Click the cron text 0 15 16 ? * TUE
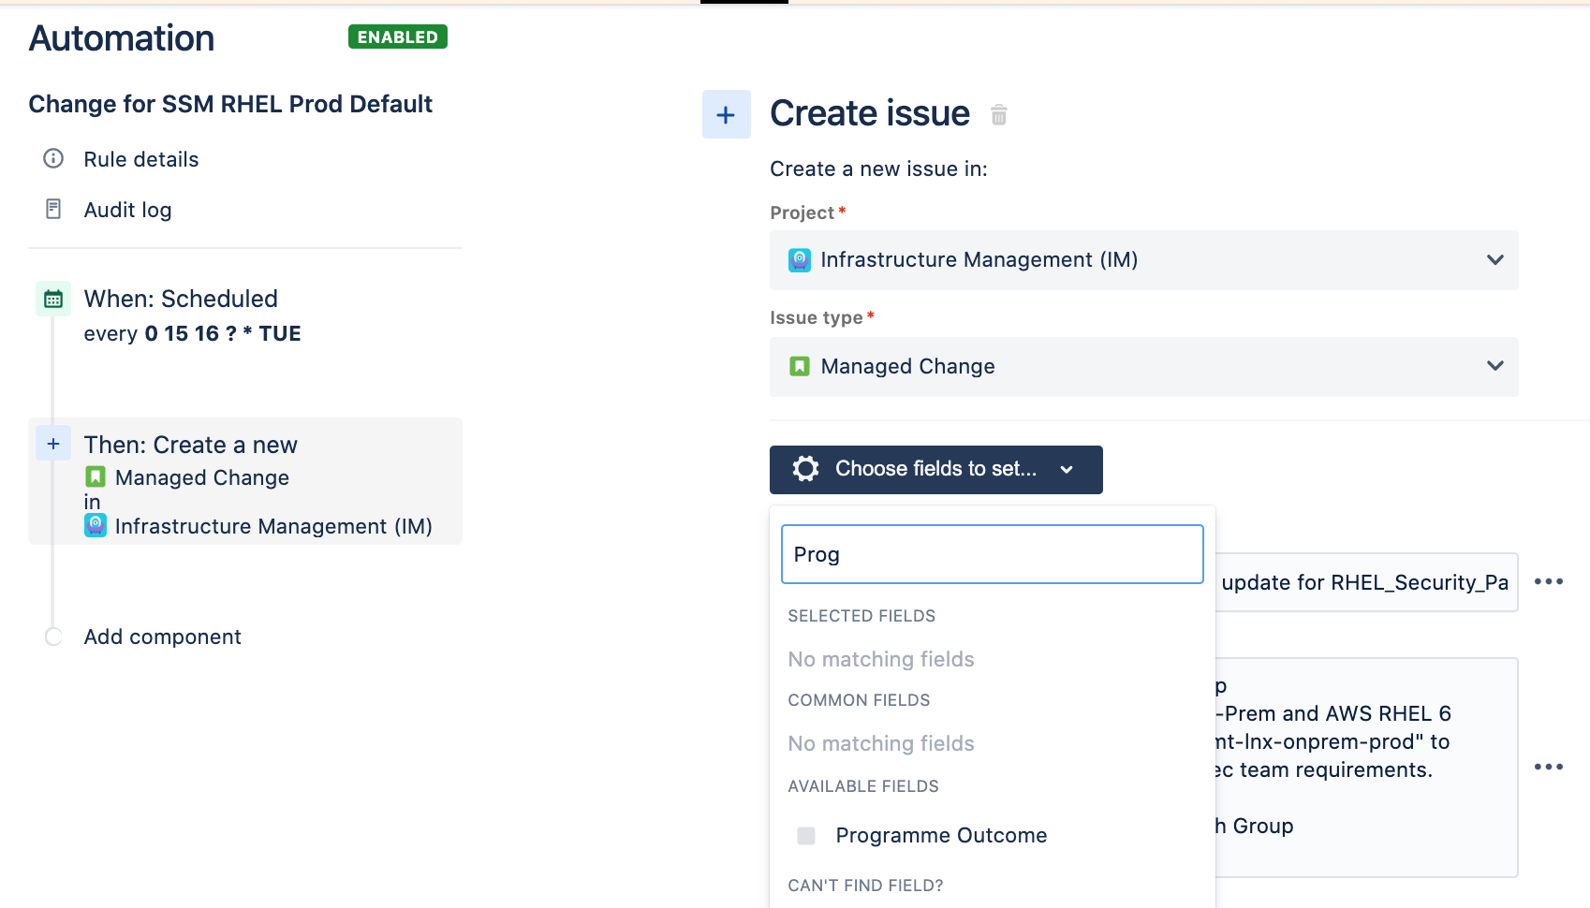1590x908 pixels. [223, 333]
